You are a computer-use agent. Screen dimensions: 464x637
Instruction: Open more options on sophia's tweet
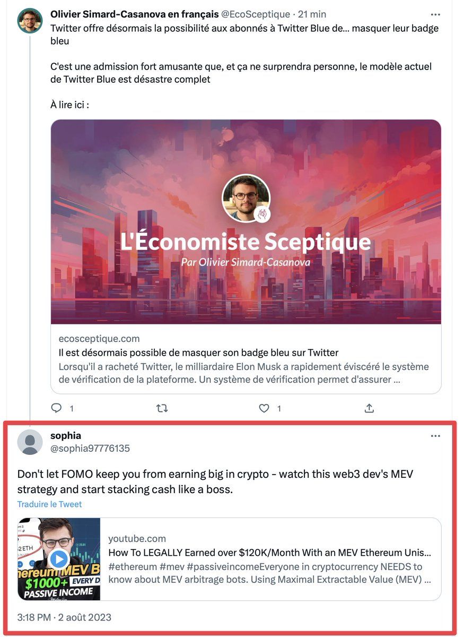(435, 436)
